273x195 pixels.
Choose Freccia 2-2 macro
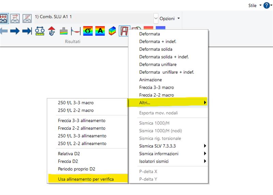168,95
